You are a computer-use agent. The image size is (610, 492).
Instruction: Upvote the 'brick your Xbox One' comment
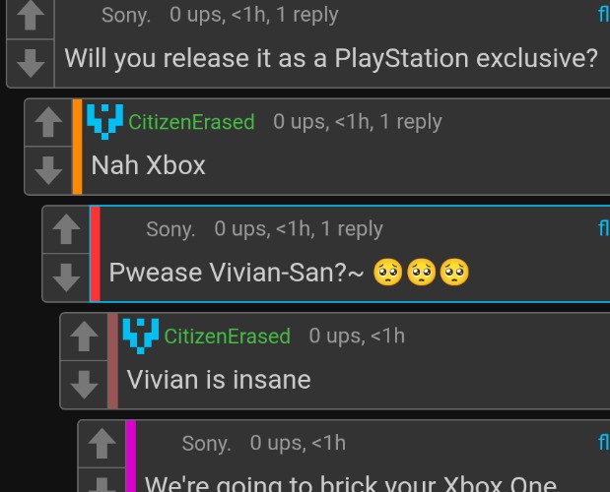click(x=102, y=444)
